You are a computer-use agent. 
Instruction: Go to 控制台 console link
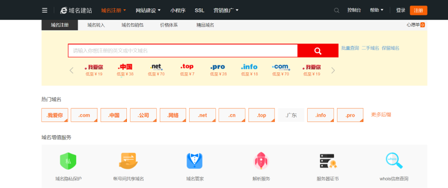coord(354,10)
